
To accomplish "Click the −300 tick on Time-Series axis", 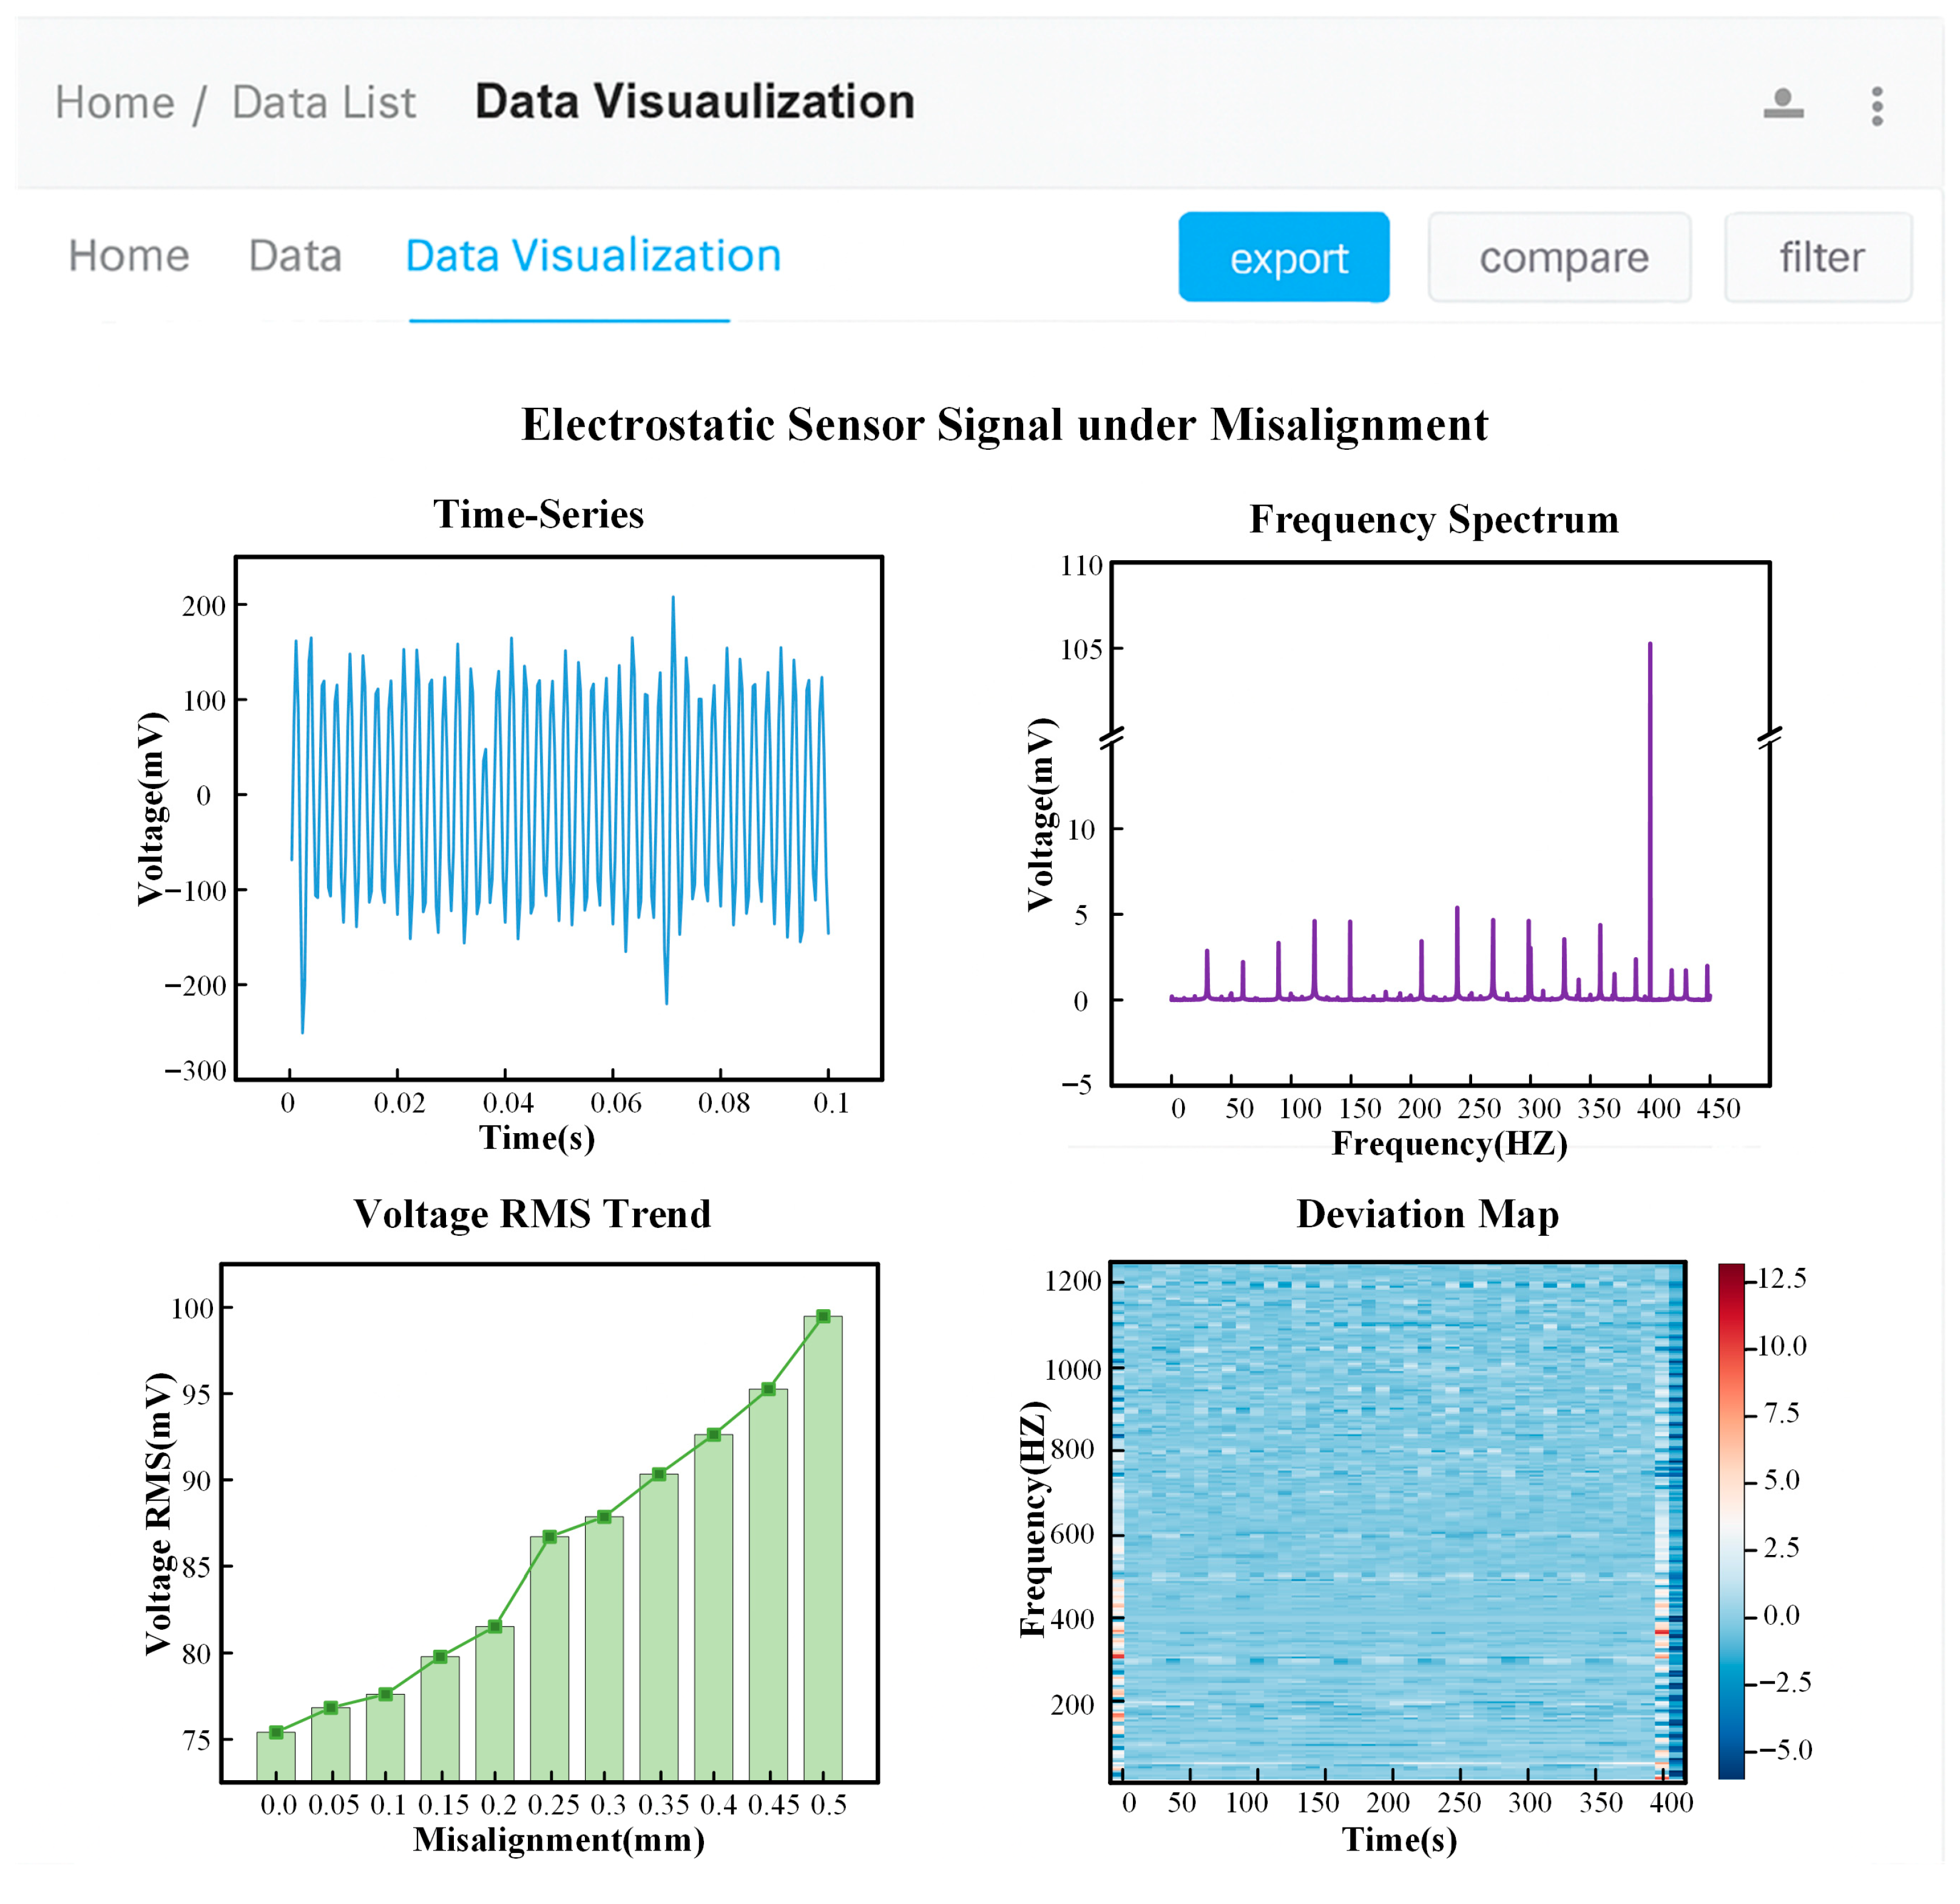I will point(196,1071).
